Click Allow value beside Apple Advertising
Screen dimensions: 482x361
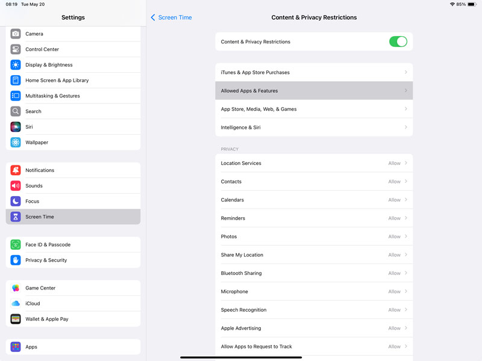pos(395,328)
